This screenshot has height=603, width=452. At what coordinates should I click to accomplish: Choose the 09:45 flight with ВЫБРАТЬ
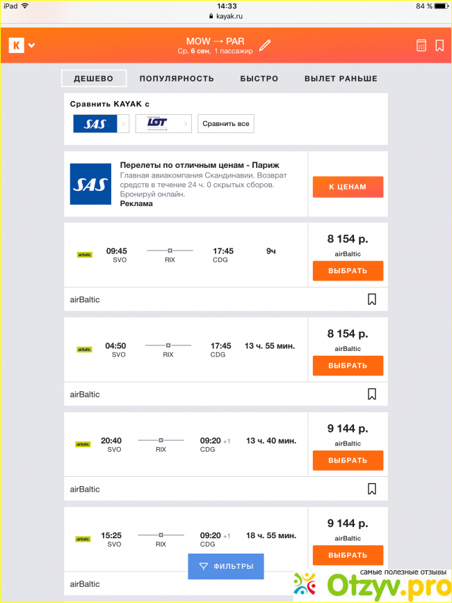[x=348, y=271]
